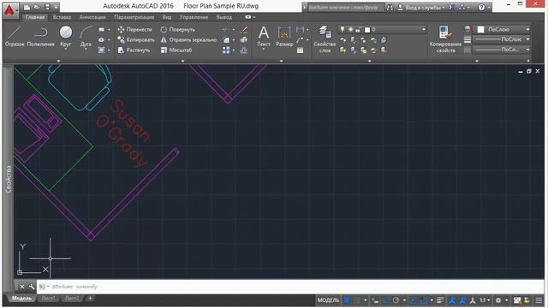The width and height of the screenshot is (548, 308).
Task: Switch to the Вывод ribbon tab
Action: 224,17
